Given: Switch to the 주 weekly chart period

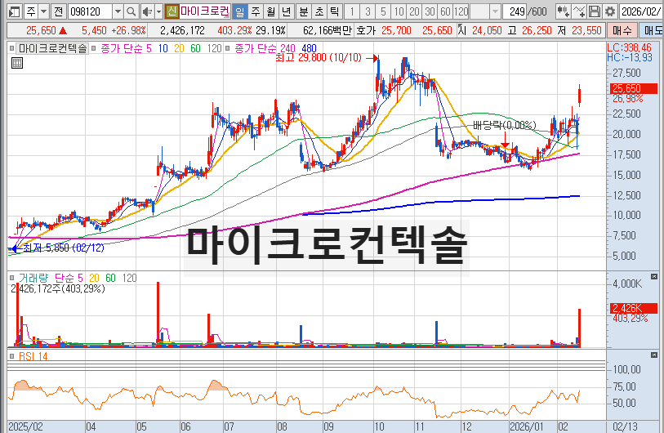Looking at the screenshot, I should point(256,11).
